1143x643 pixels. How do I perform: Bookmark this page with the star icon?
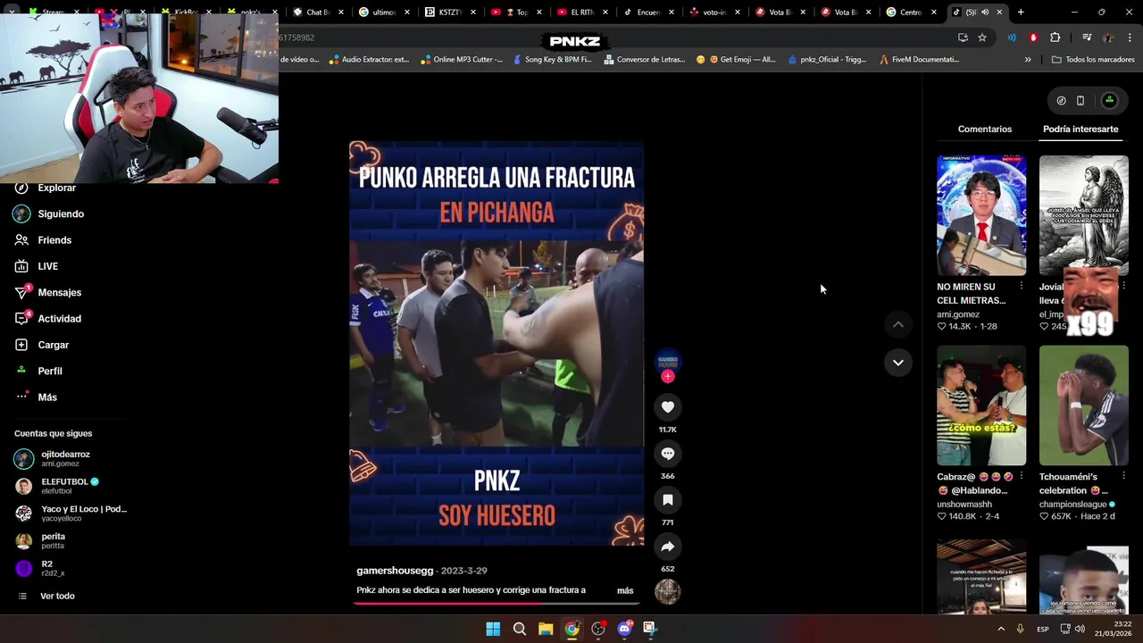[982, 38]
